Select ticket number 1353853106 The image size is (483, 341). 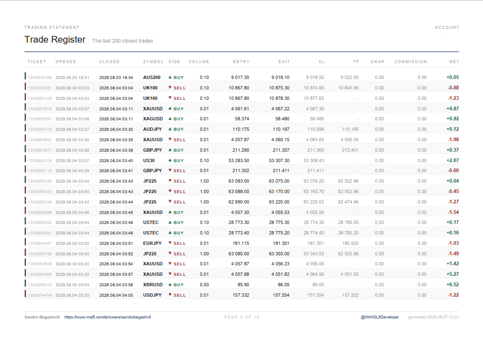[40, 99]
